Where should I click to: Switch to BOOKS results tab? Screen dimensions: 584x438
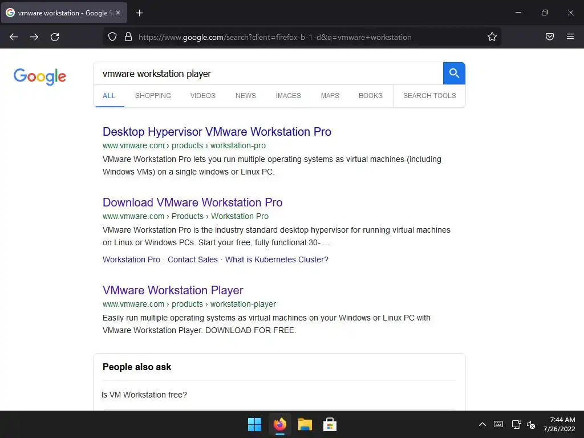pyautogui.click(x=371, y=96)
